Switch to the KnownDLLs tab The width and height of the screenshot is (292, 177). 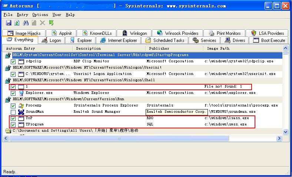pyautogui.click(x=96, y=33)
